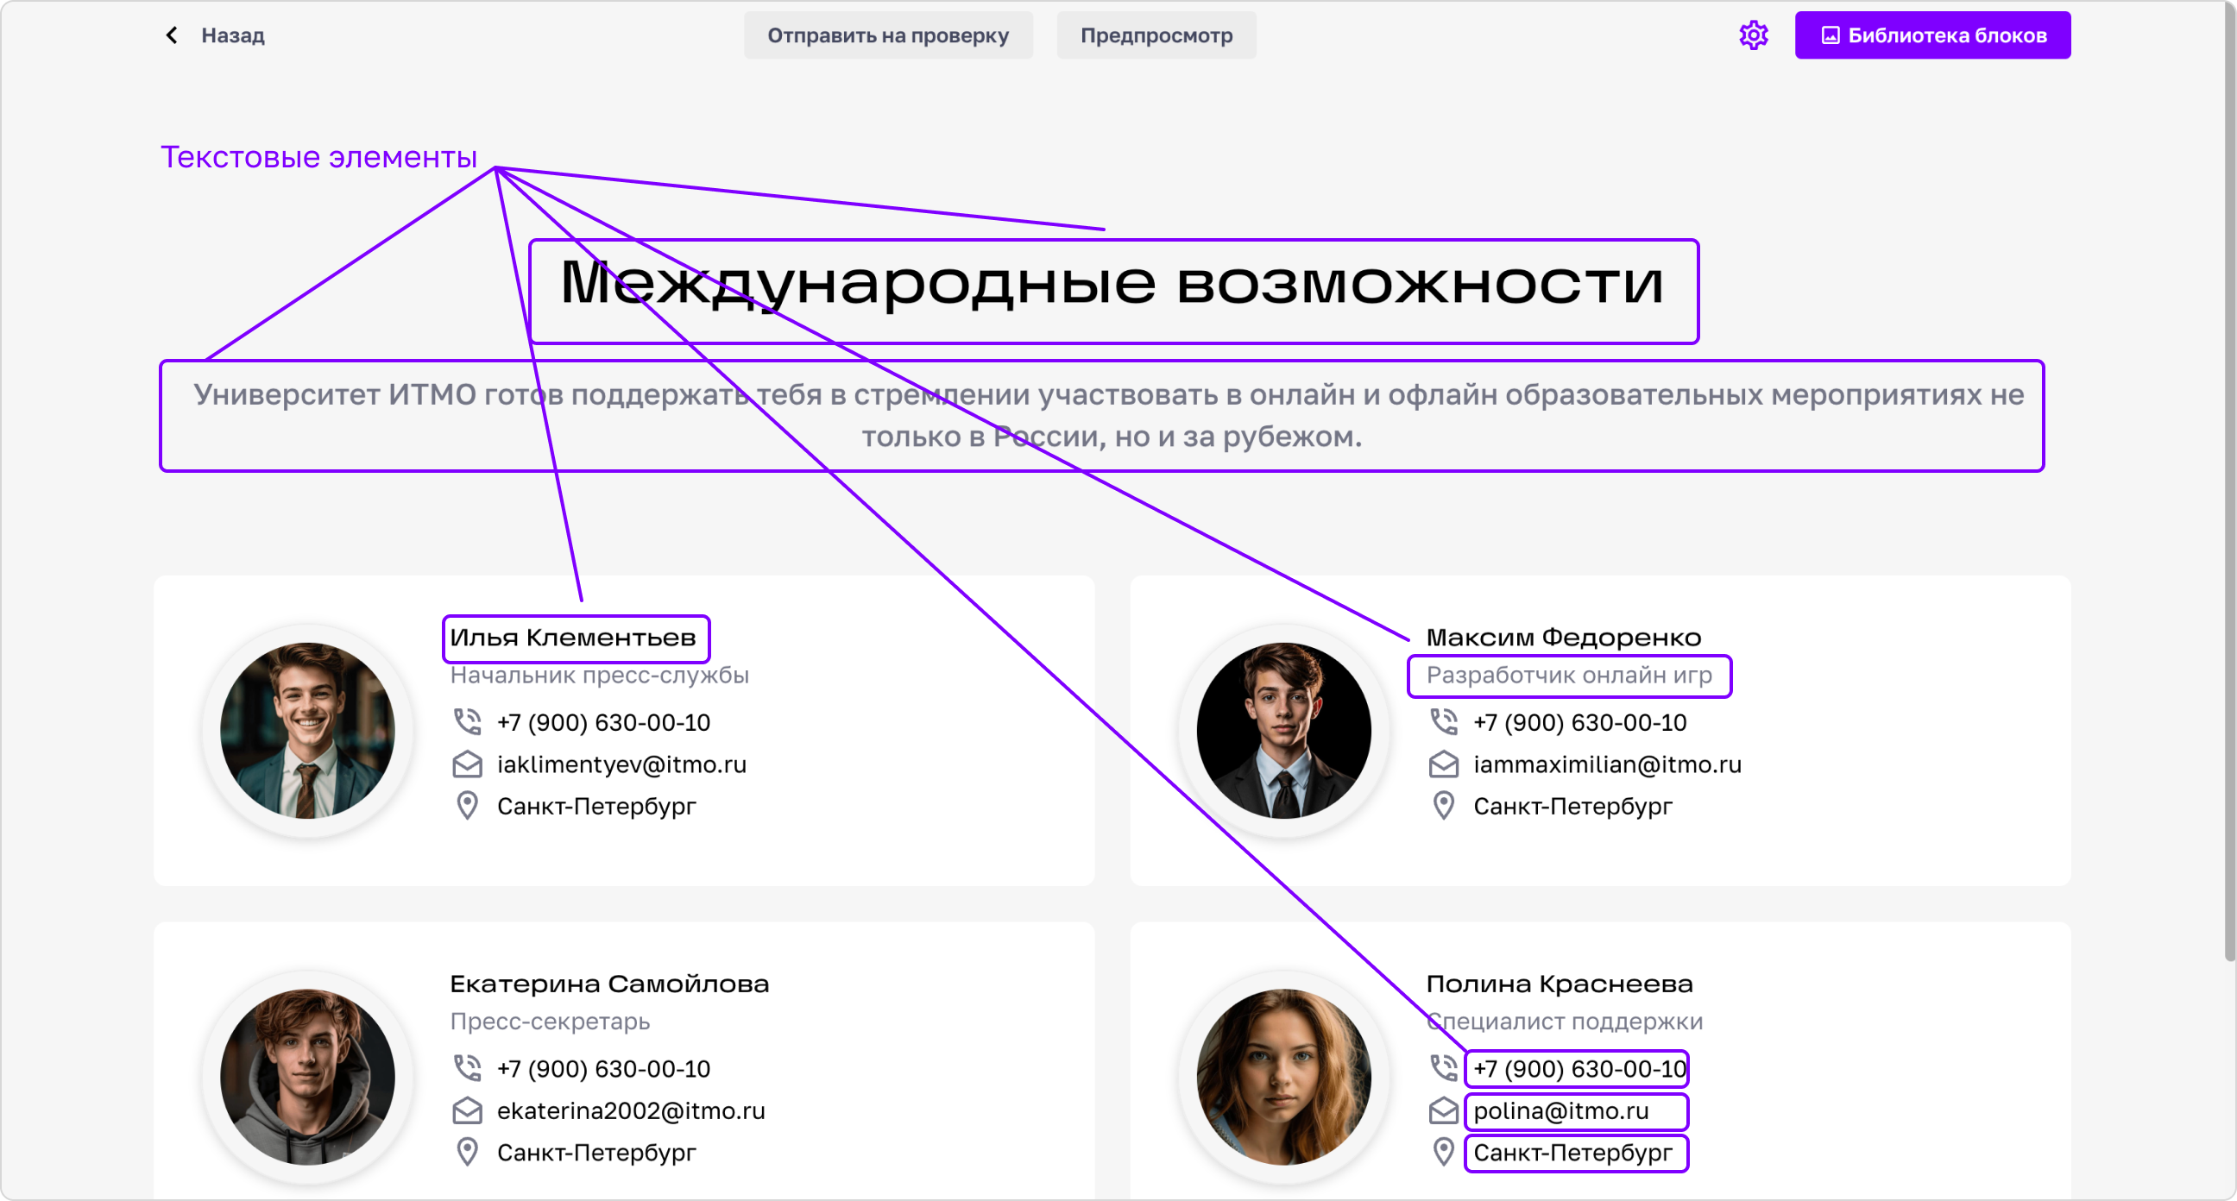Screen dimensions: 2237x1201
Task: Click phone icon in Полина Краснеева card
Action: pos(1443,1068)
